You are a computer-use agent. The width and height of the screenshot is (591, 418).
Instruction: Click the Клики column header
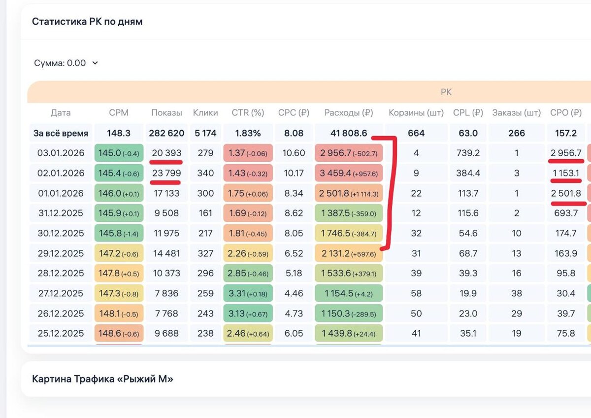tap(205, 113)
